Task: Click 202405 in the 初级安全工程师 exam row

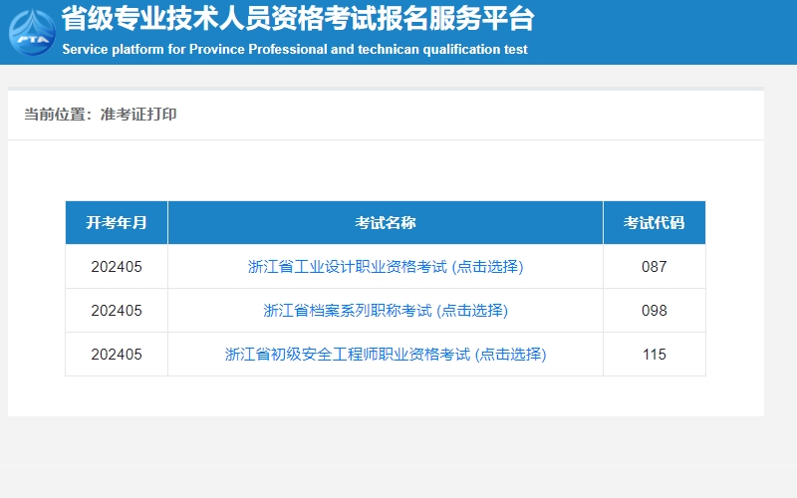Action: 117,355
